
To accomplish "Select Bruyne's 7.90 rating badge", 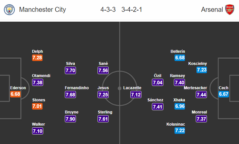I will (70, 119).
